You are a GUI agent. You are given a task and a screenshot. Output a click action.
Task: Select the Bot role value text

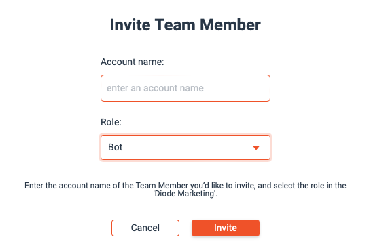pos(116,147)
